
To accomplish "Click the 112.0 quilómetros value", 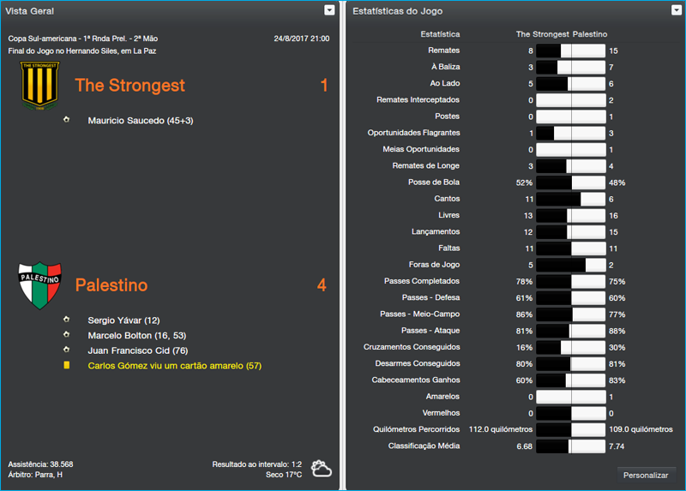I will coord(501,429).
